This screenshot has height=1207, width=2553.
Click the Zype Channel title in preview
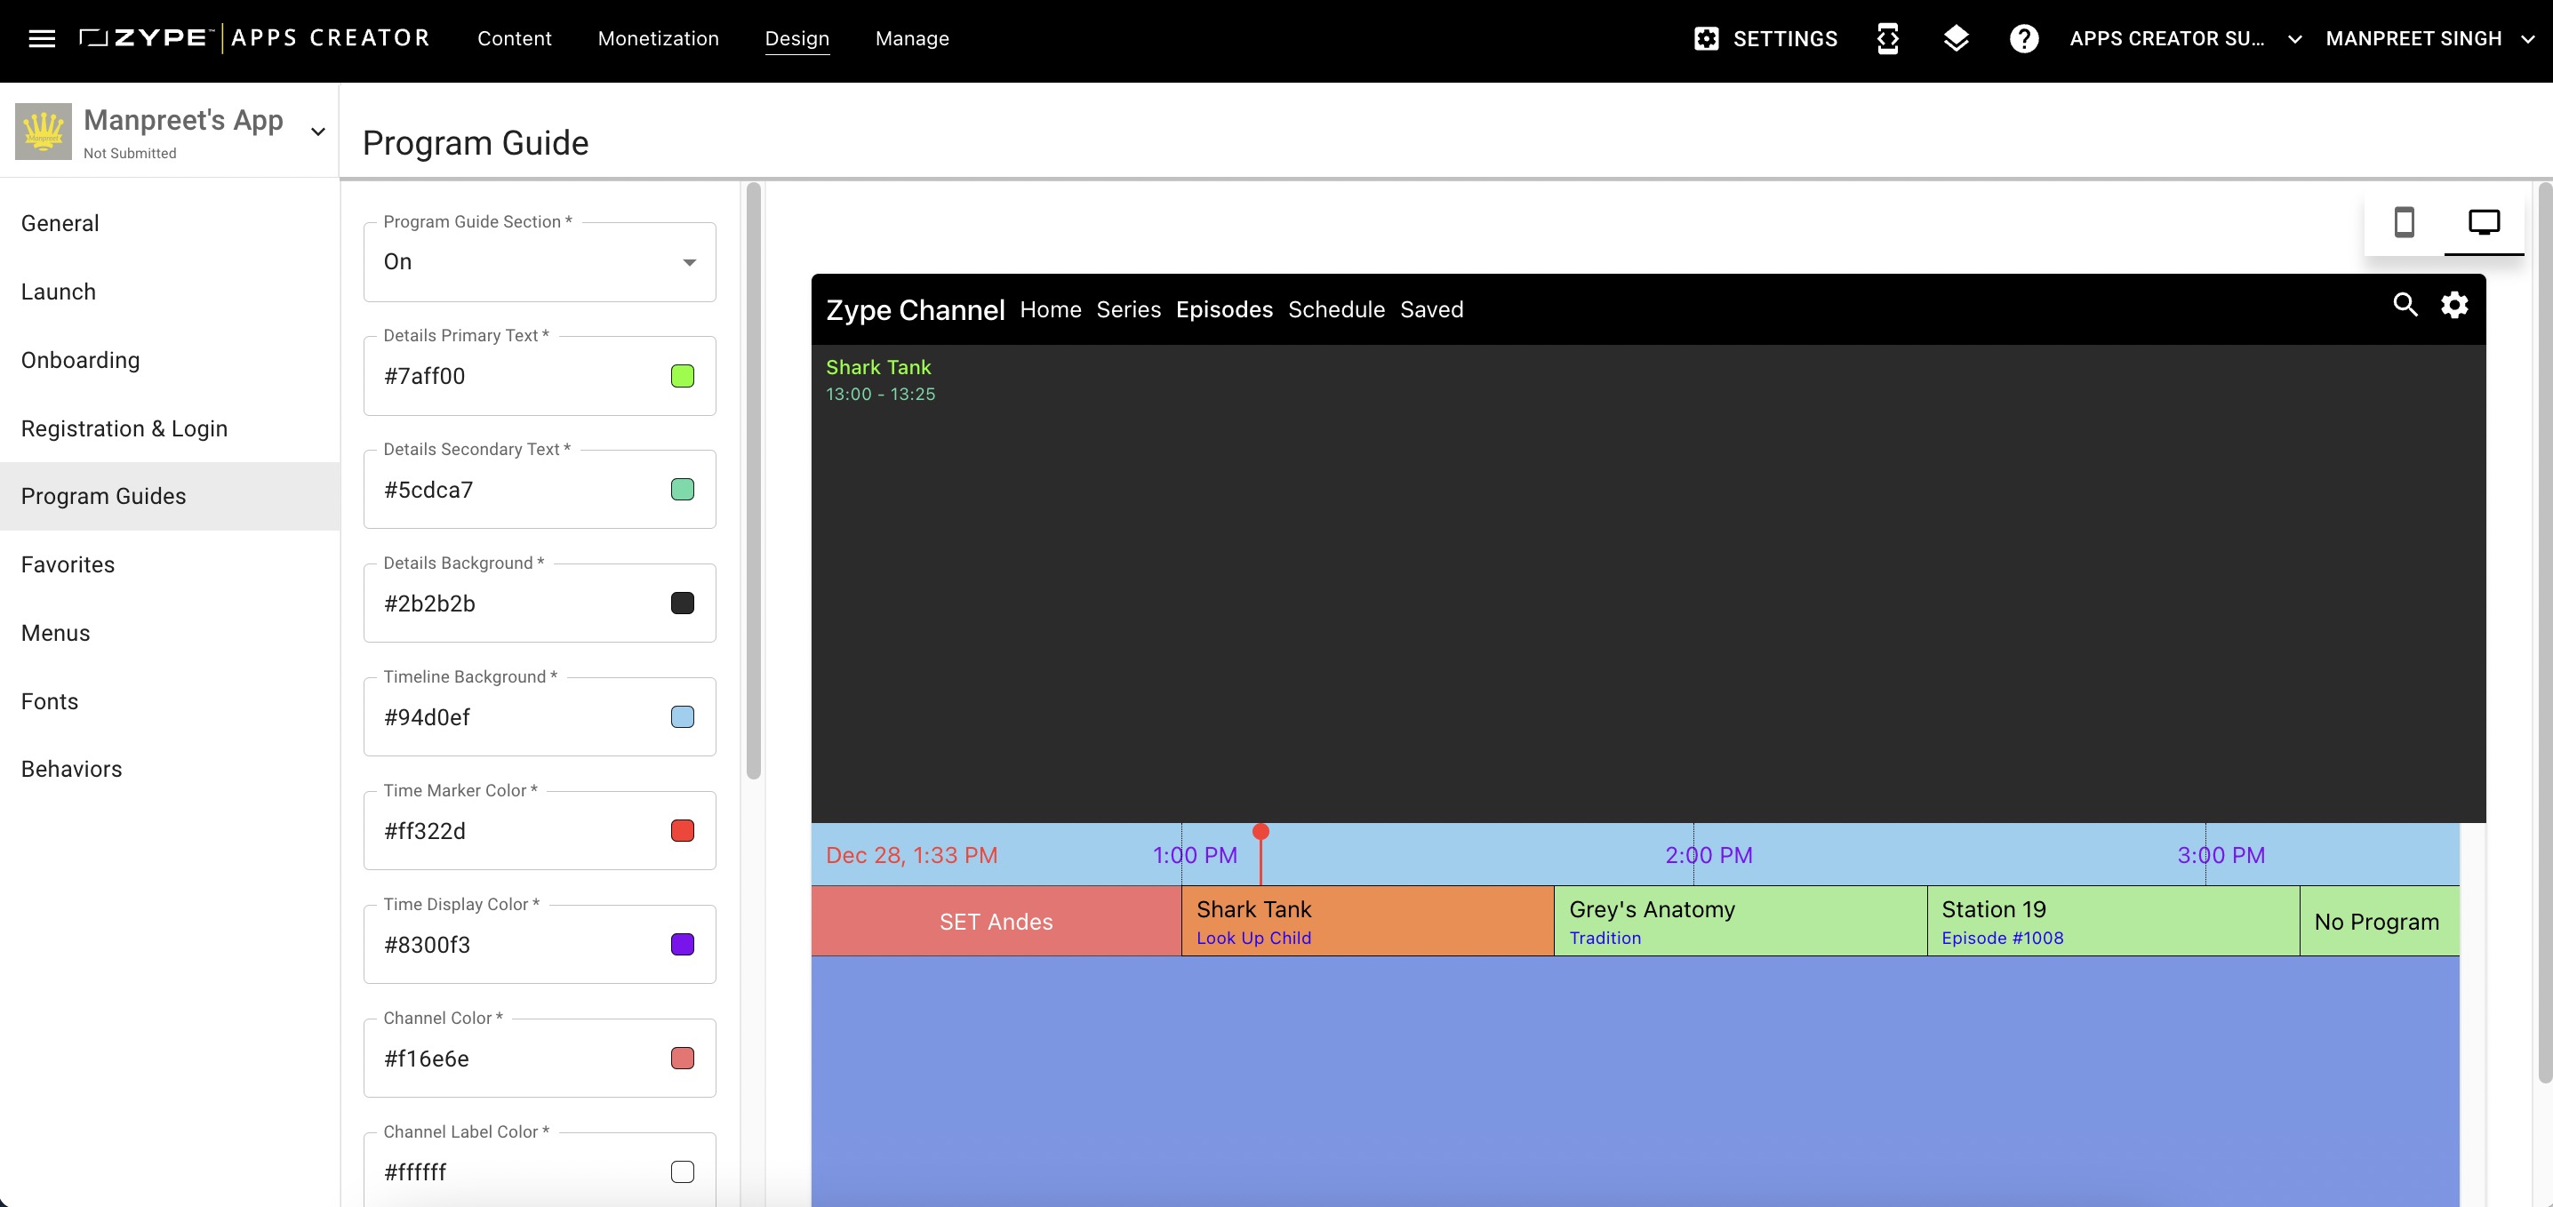pyautogui.click(x=915, y=310)
